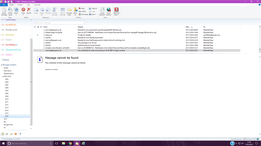Open Internet Explorer from the taskbar
Screen dimensions: 261x146
pos(84,143)
